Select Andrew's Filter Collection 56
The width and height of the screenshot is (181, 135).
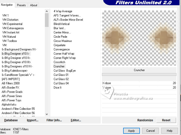click(x=18, y=113)
